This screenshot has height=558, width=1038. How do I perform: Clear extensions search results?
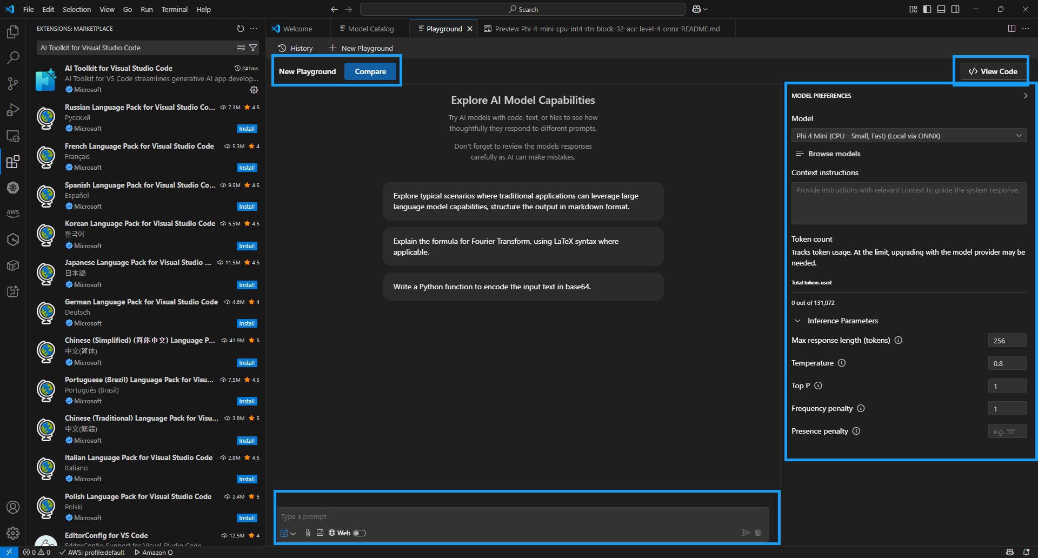241,48
